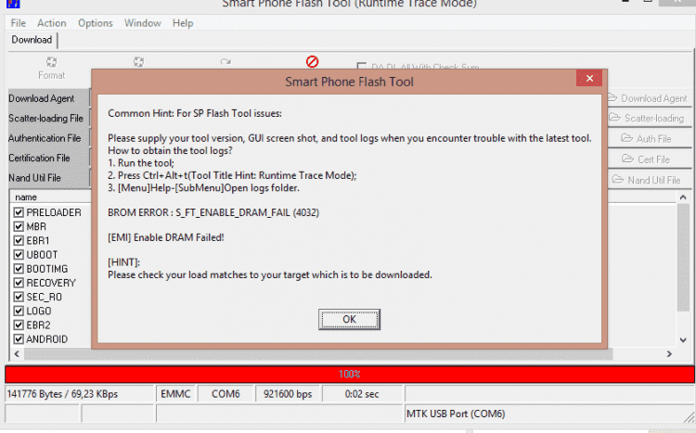Screen dimensions: 696x433
Task: Open the Window menu
Action: coord(143,23)
